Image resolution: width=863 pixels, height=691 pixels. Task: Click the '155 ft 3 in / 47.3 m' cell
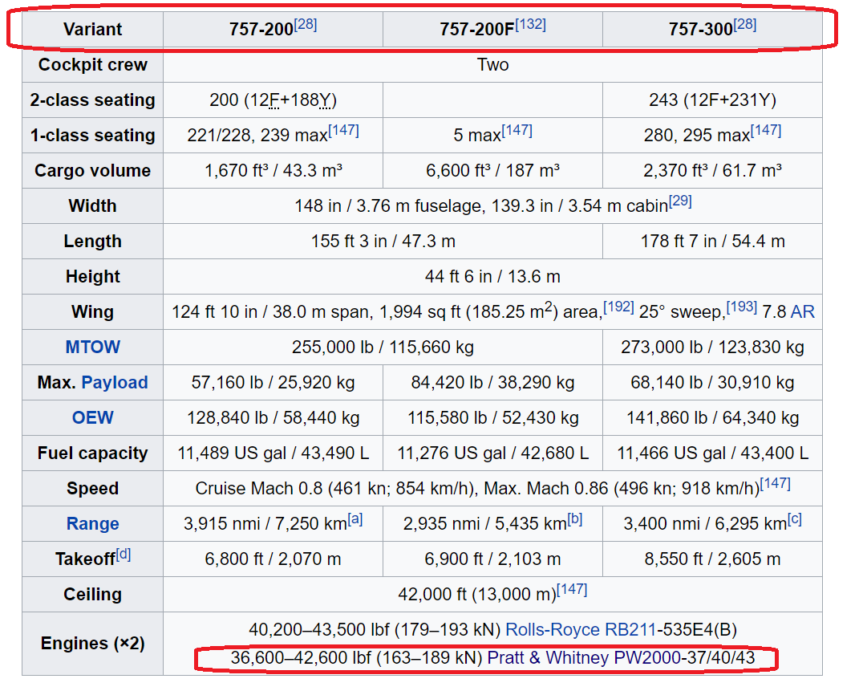[x=383, y=241]
